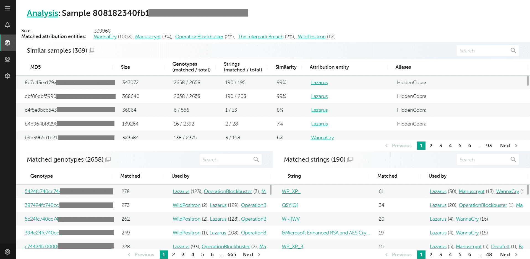Click Next in Matched strings pagination

pyautogui.click(x=509, y=255)
